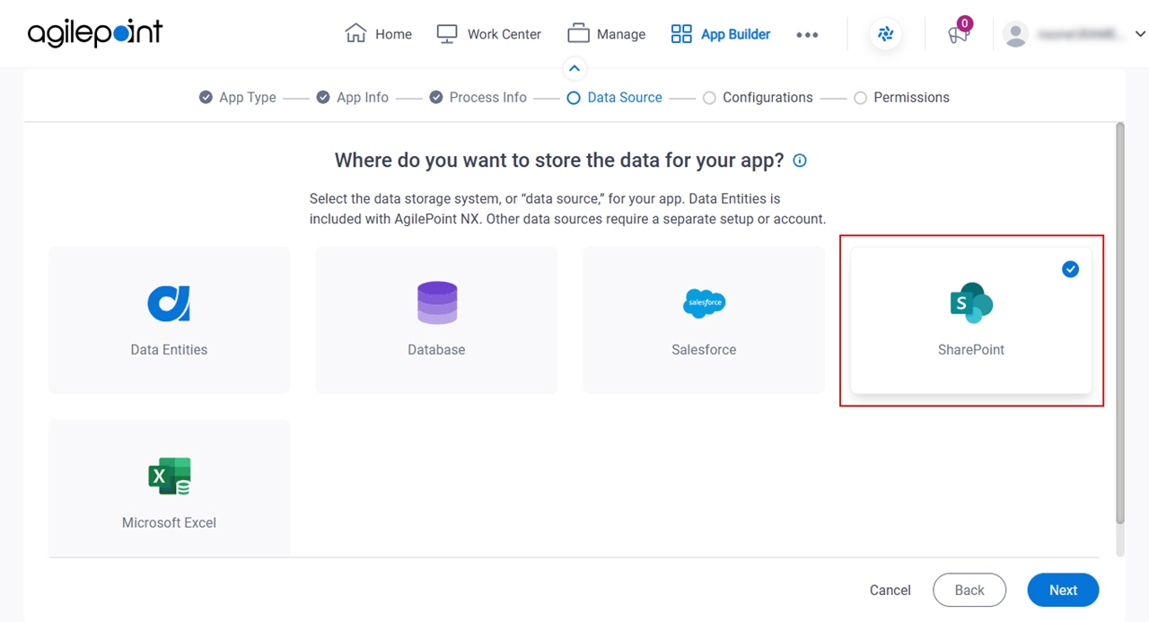Open the megaphone notifications icon
Viewport: 1149px width, 622px height.
point(958,36)
